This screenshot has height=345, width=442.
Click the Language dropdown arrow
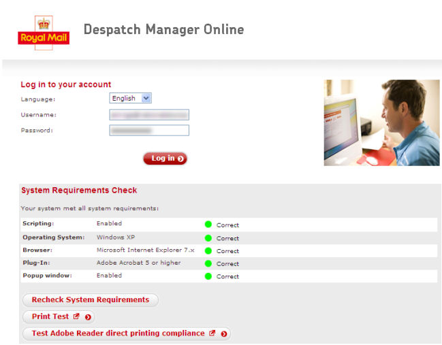point(146,98)
